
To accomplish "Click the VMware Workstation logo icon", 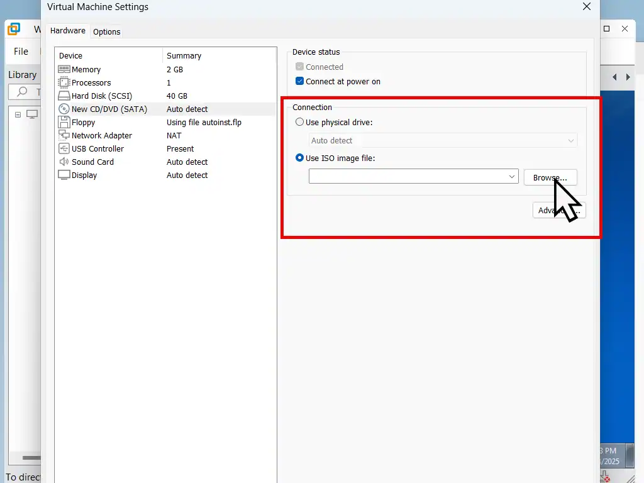I will pos(14,29).
